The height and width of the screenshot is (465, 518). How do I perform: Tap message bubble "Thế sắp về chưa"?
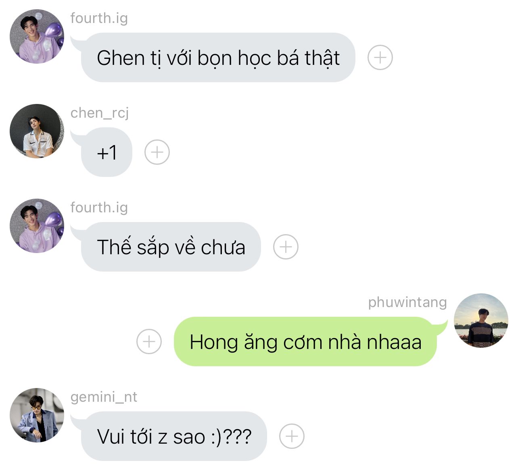pos(171,247)
